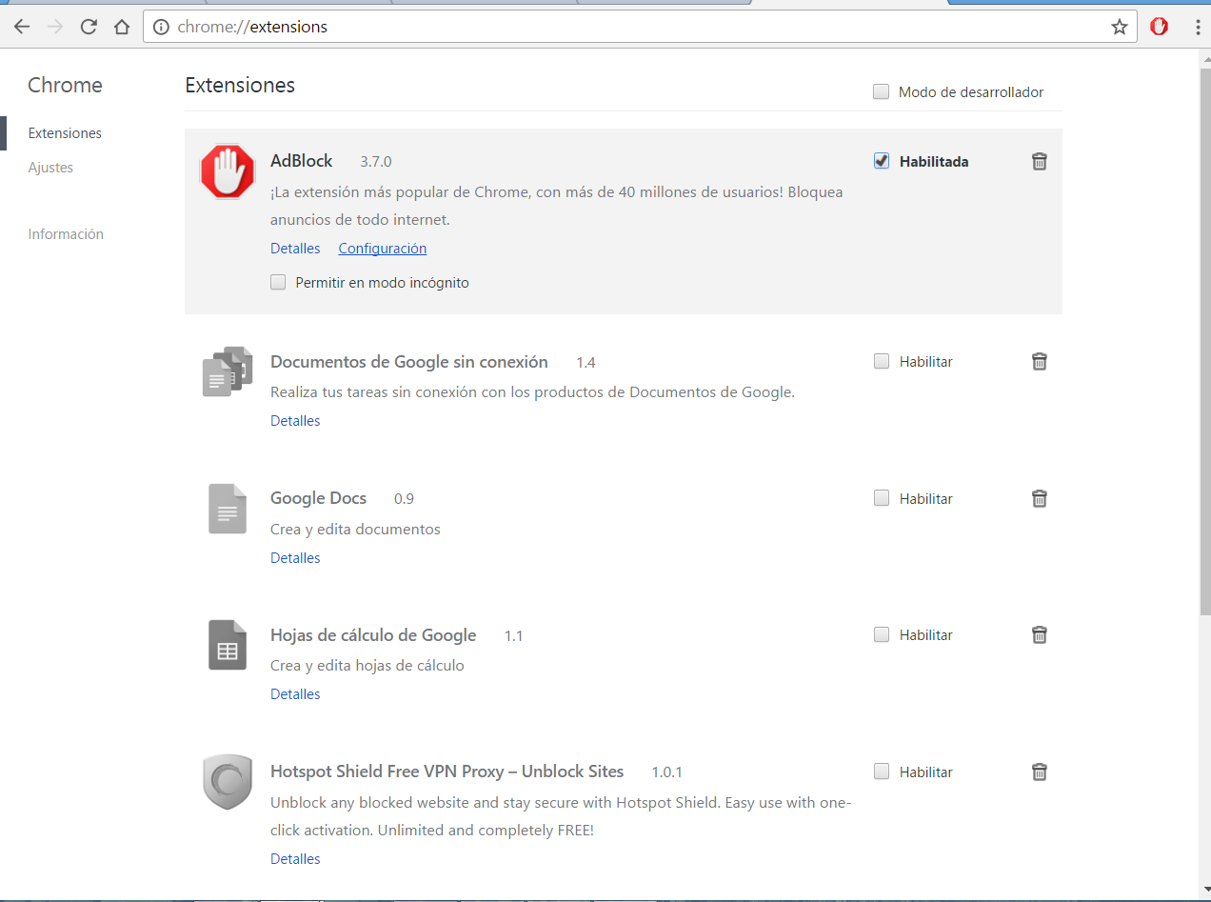
Task: Enable Hojas de cálculo de Google
Action: point(882,634)
